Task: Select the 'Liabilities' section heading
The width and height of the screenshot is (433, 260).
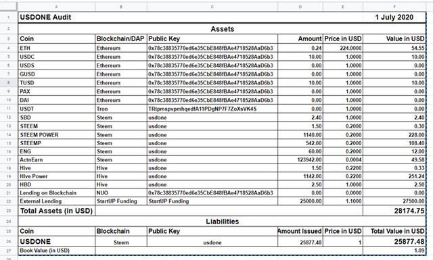Action: pyautogui.click(x=222, y=222)
